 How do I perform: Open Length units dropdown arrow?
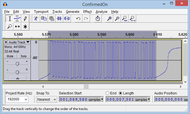tap(149, 99)
